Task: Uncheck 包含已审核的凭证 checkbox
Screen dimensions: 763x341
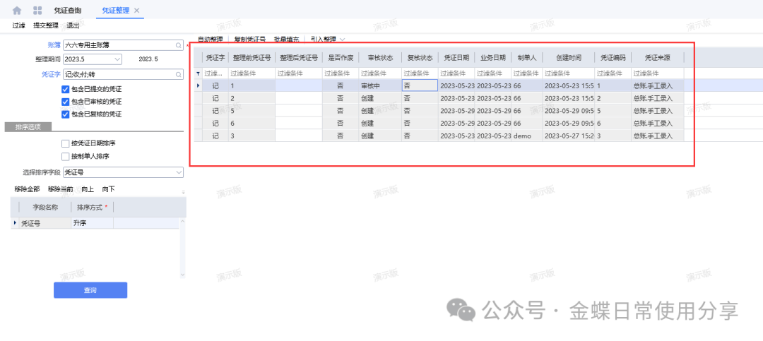Action: (x=66, y=102)
